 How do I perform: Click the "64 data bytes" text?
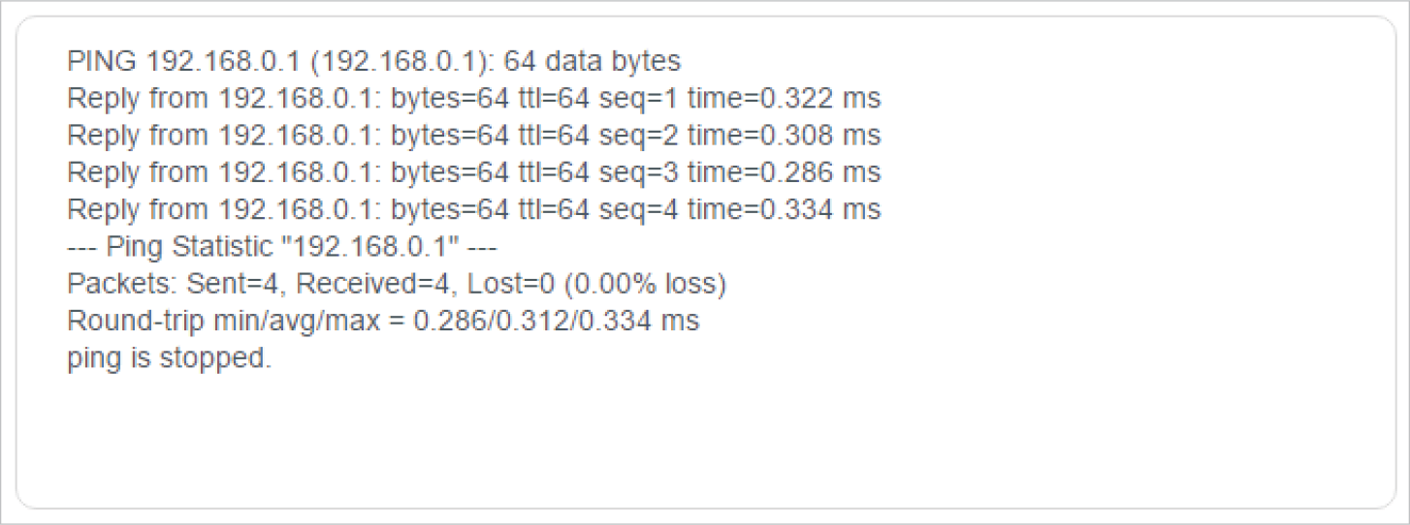coord(592,62)
